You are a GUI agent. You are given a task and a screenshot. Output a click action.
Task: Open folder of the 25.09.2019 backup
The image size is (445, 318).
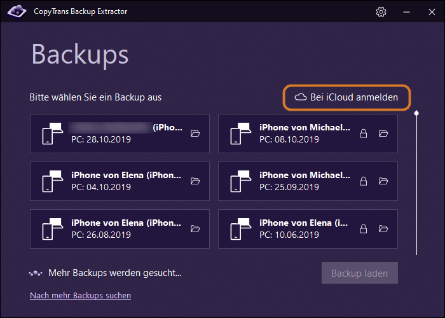[383, 181]
